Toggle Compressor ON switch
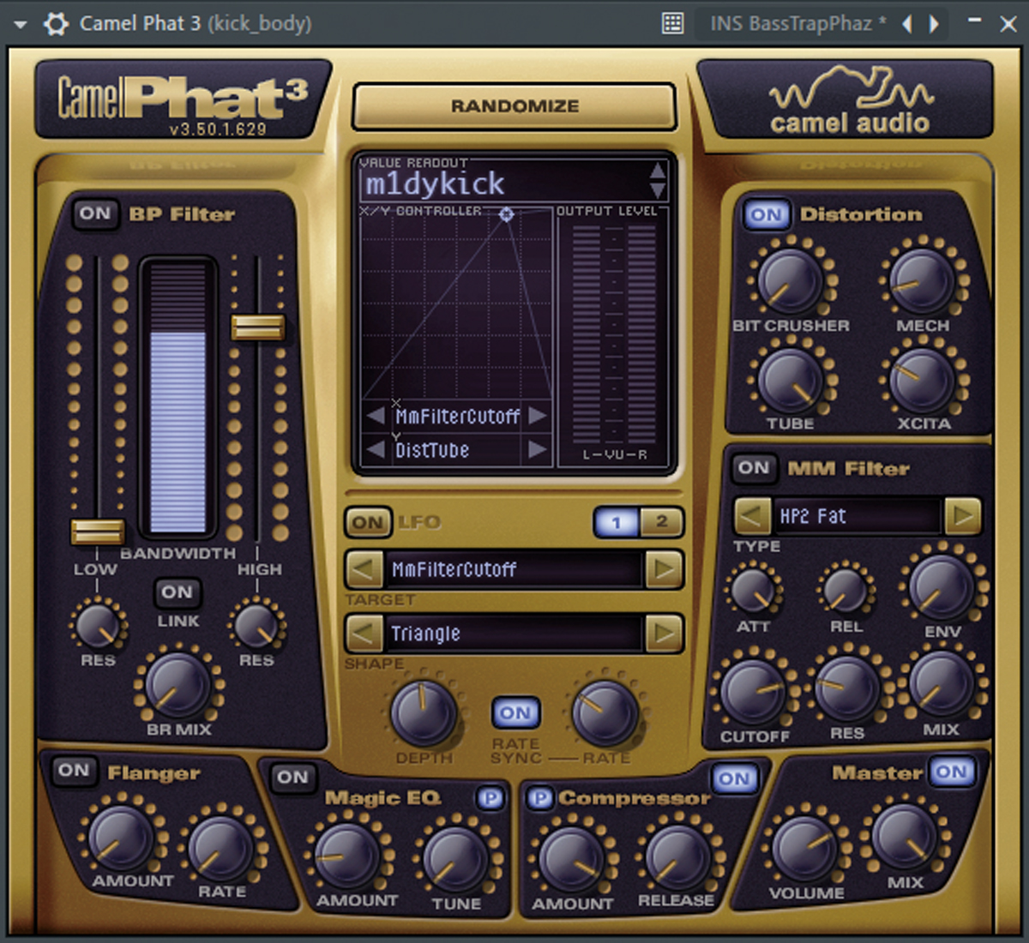The height and width of the screenshot is (943, 1029). pyautogui.click(x=734, y=778)
